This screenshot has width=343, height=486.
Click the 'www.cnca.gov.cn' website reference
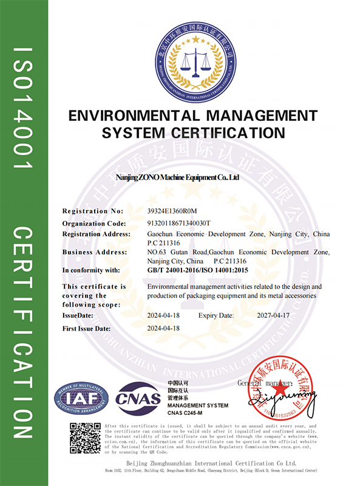289,447
